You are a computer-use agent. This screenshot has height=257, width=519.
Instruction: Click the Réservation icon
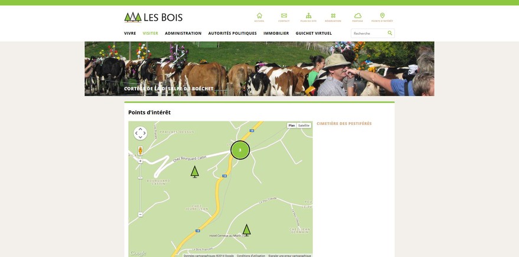[333, 17]
